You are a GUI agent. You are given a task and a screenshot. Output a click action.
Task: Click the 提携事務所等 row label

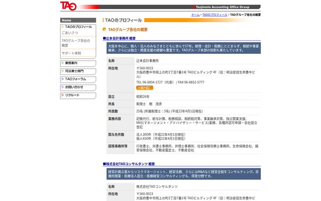118,146
